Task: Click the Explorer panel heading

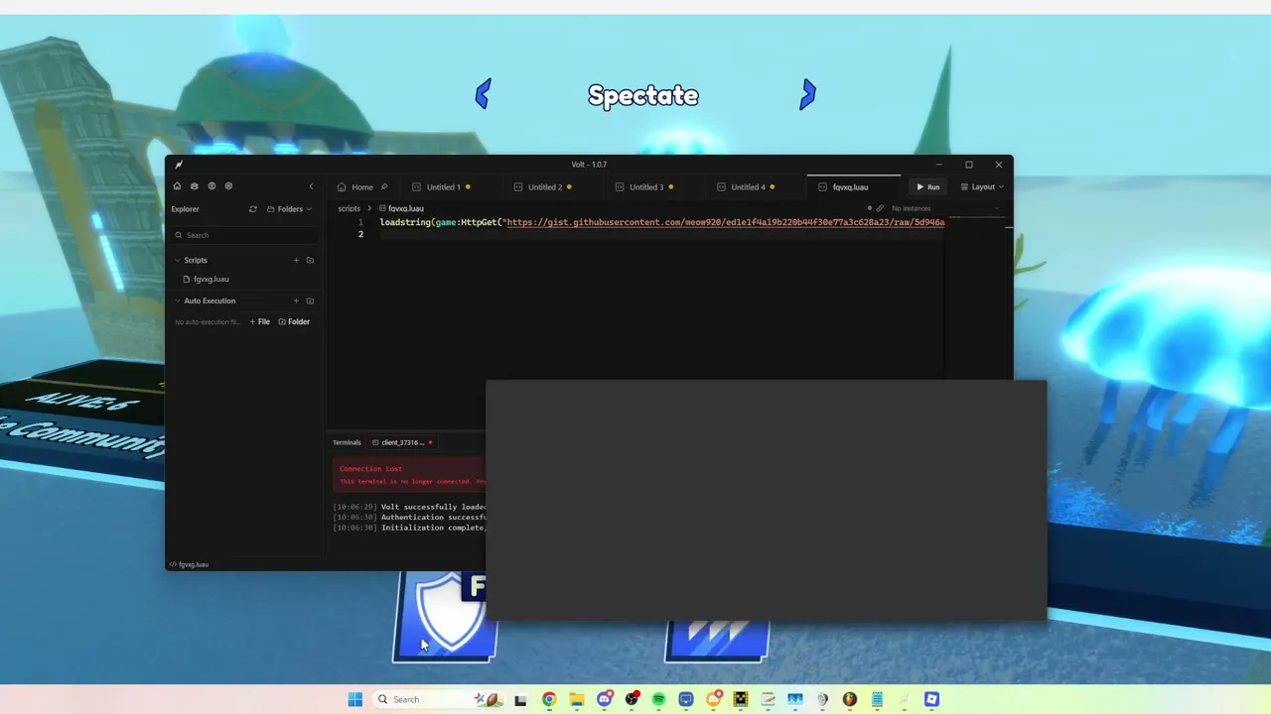Action: pyautogui.click(x=185, y=209)
